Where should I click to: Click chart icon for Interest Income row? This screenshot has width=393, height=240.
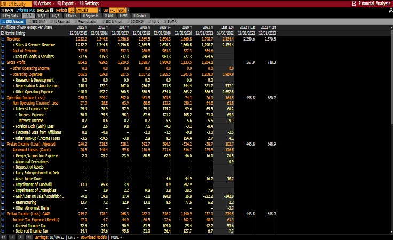[3, 121]
